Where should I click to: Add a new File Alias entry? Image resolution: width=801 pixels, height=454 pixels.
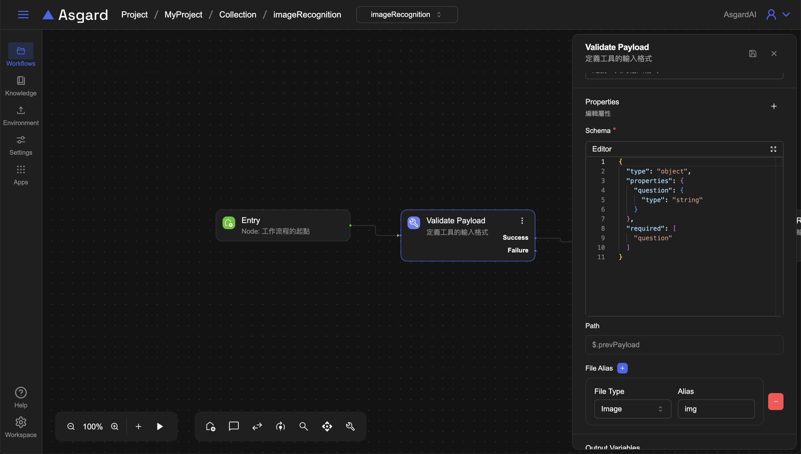click(622, 368)
